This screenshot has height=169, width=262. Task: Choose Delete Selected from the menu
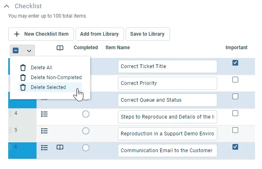coord(48,87)
